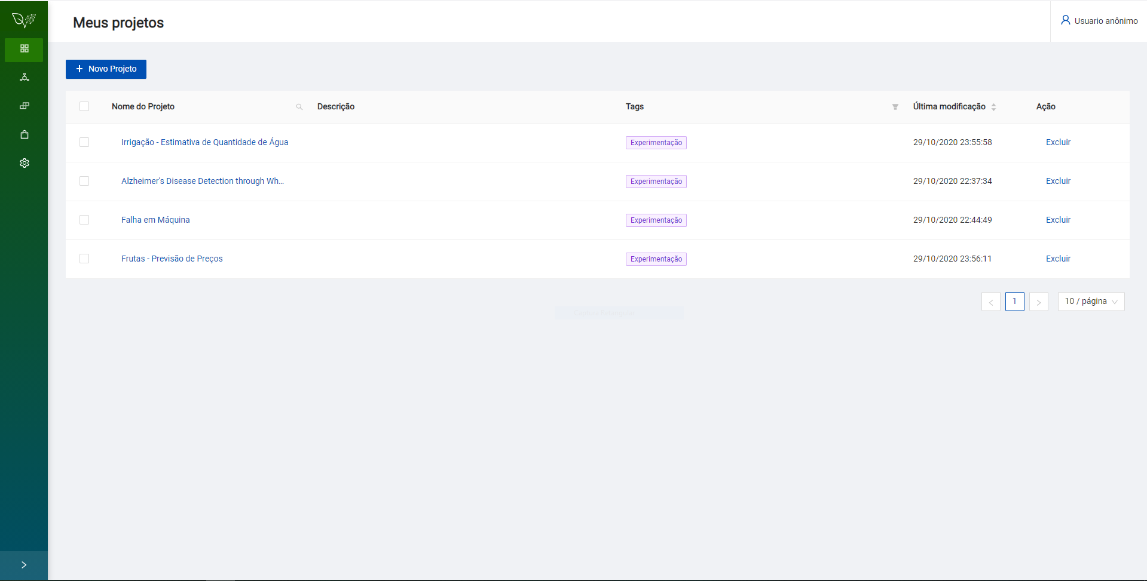The height and width of the screenshot is (581, 1147).
Task: Open the settings gear icon in sidebar
Action: (x=24, y=163)
